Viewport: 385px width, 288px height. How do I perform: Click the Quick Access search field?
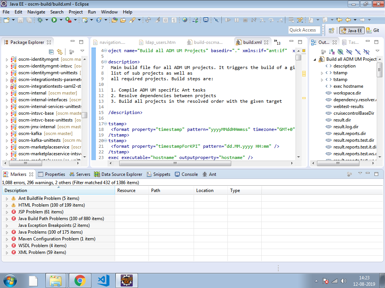[304, 30]
